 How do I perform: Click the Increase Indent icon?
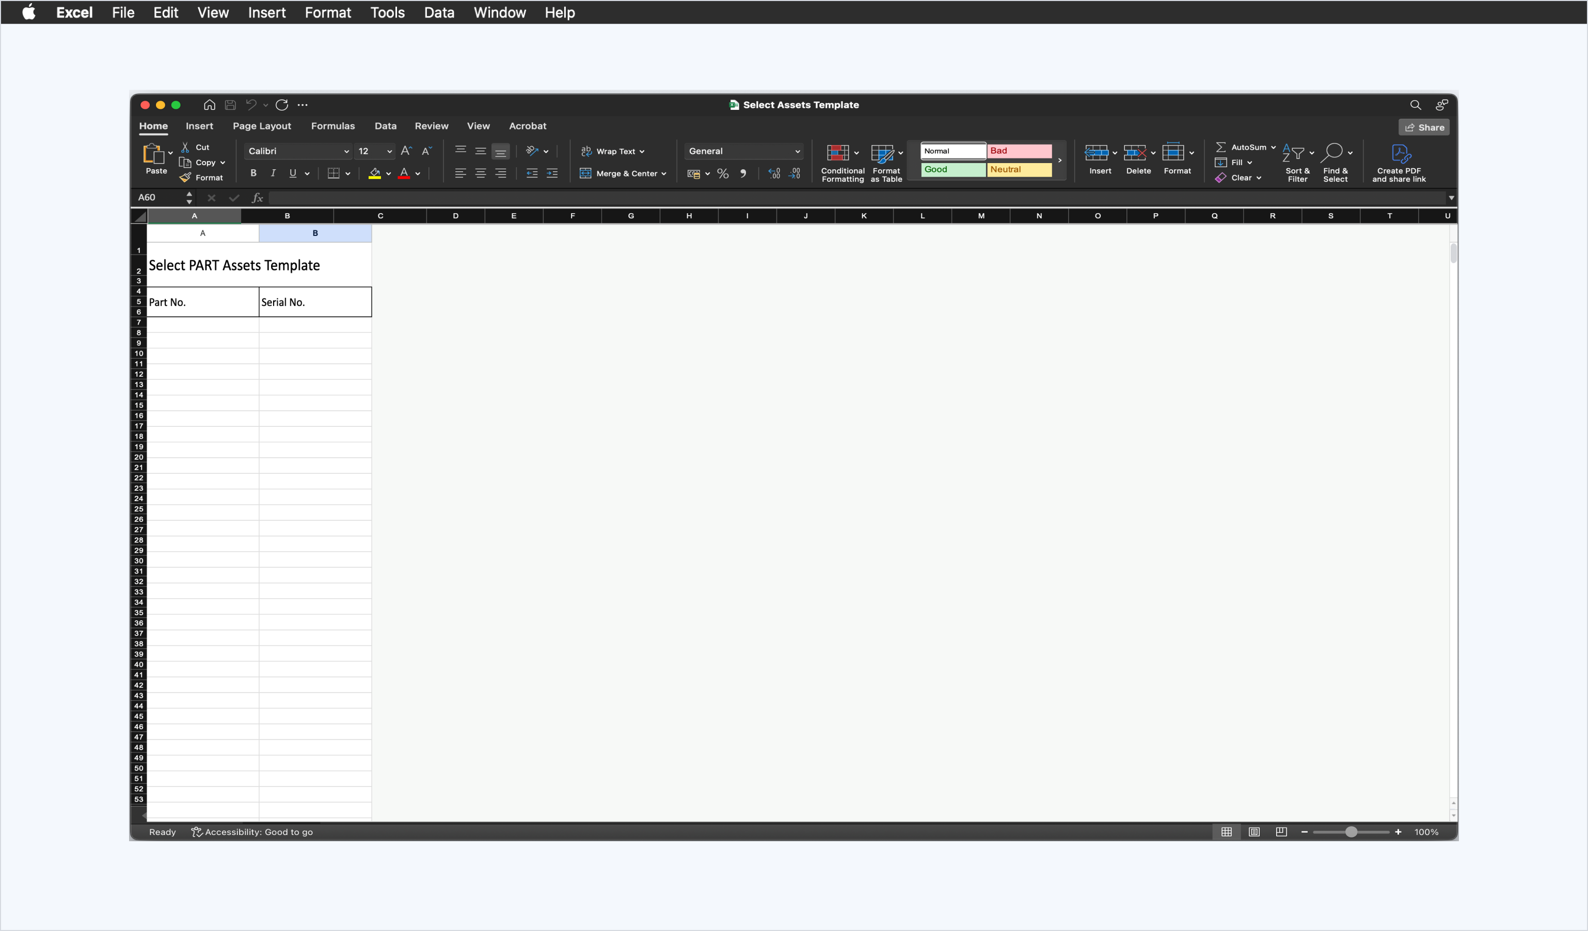(552, 174)
